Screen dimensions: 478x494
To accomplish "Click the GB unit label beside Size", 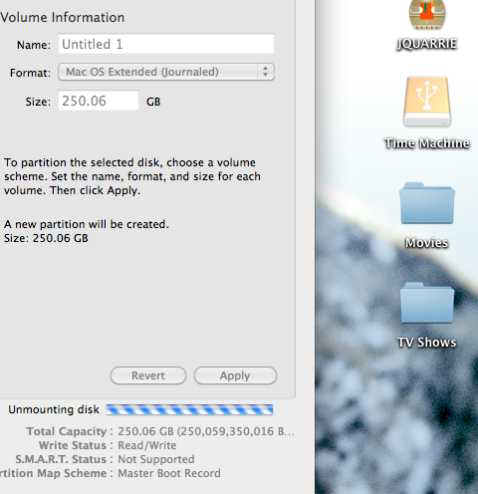I will (153, 102).
